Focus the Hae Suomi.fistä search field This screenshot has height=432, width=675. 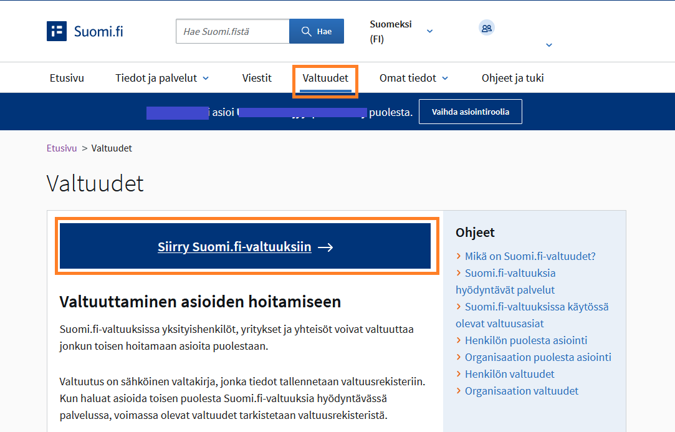click(232, 31)
